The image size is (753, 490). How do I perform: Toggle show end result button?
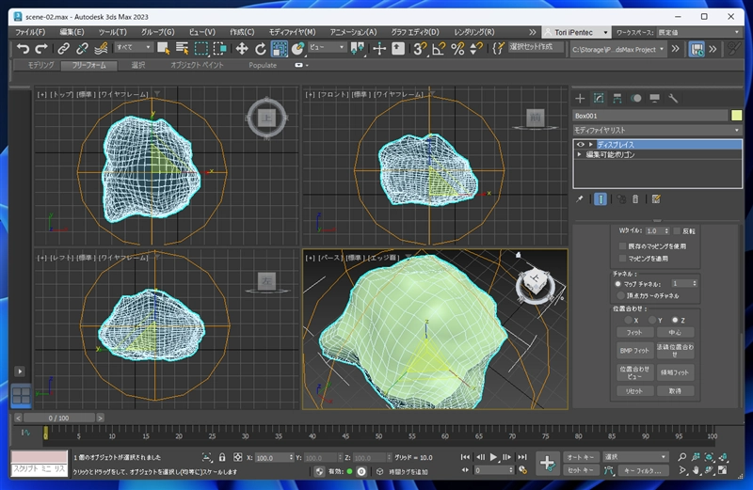601,198
